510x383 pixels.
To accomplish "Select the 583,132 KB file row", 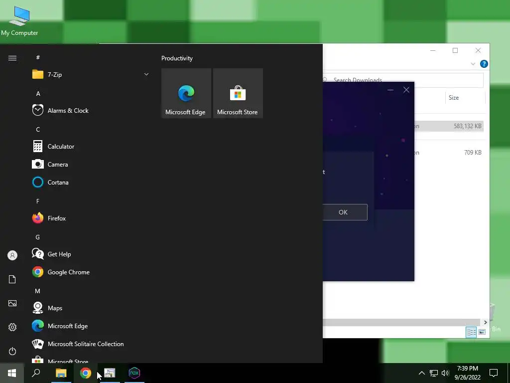I will pyautogui.click(x=449, y=126).
